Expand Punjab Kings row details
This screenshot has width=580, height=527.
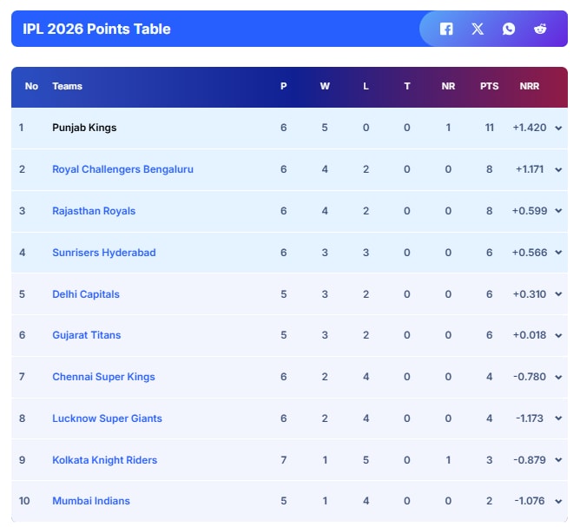558,128
